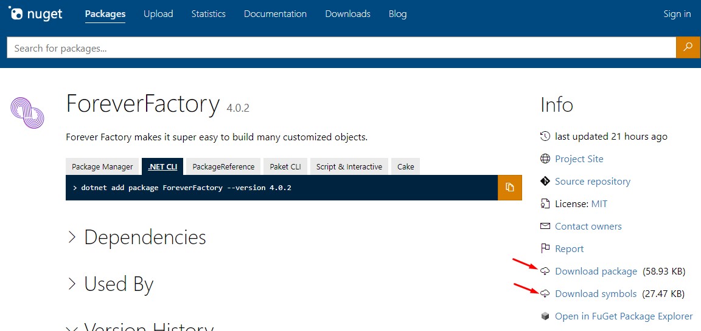701x331 pixels.
Task: Visit the Blog from the header
Action: (x=398, y=14)
